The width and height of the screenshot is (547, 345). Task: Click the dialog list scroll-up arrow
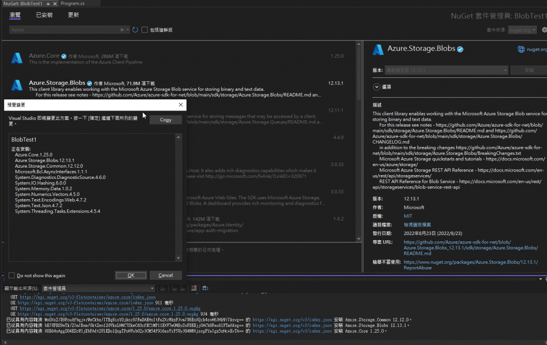[x=178, y=137]
